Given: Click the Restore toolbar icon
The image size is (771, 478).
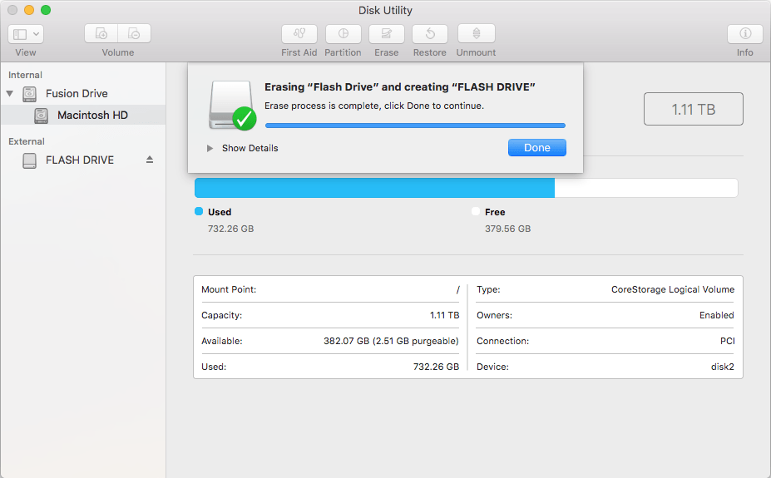Looking at the screenshot, I should point(430,34).
